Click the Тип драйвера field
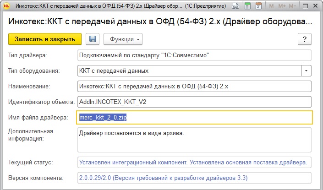The height and width of the screenshot is (190, 323). click(194, 55)
